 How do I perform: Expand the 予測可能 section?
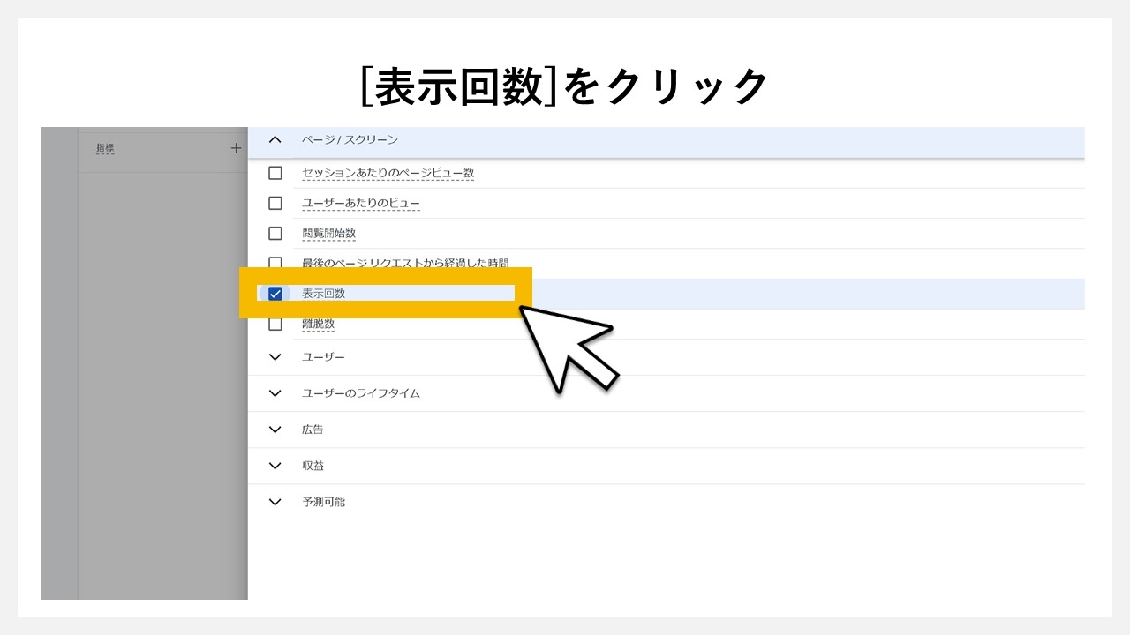275,501
